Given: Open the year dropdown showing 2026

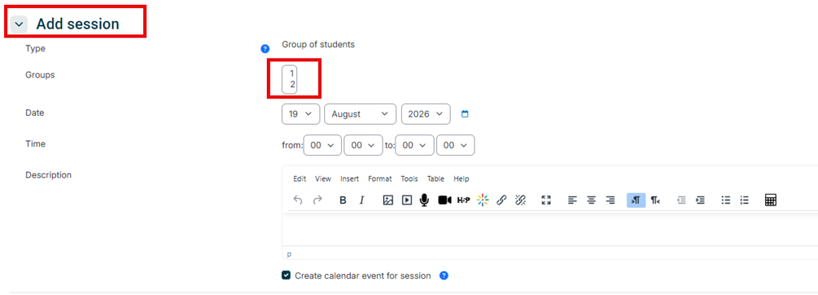Looking at the screenshot, I should (426, 114).
